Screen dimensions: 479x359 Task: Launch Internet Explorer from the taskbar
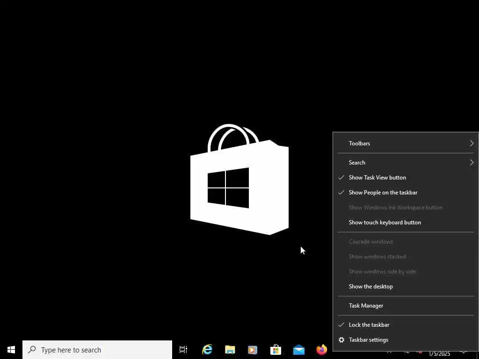coord(207,350)
